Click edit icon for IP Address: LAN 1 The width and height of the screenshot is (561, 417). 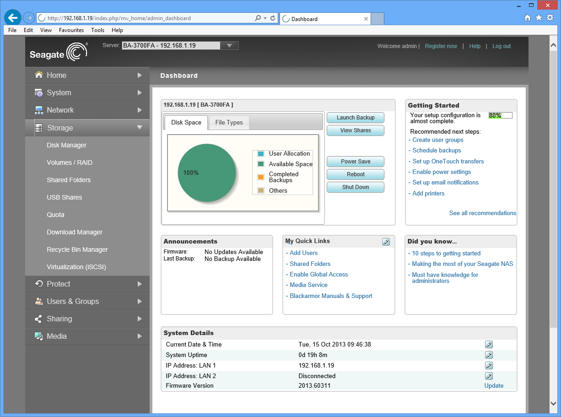pos(489,366)
